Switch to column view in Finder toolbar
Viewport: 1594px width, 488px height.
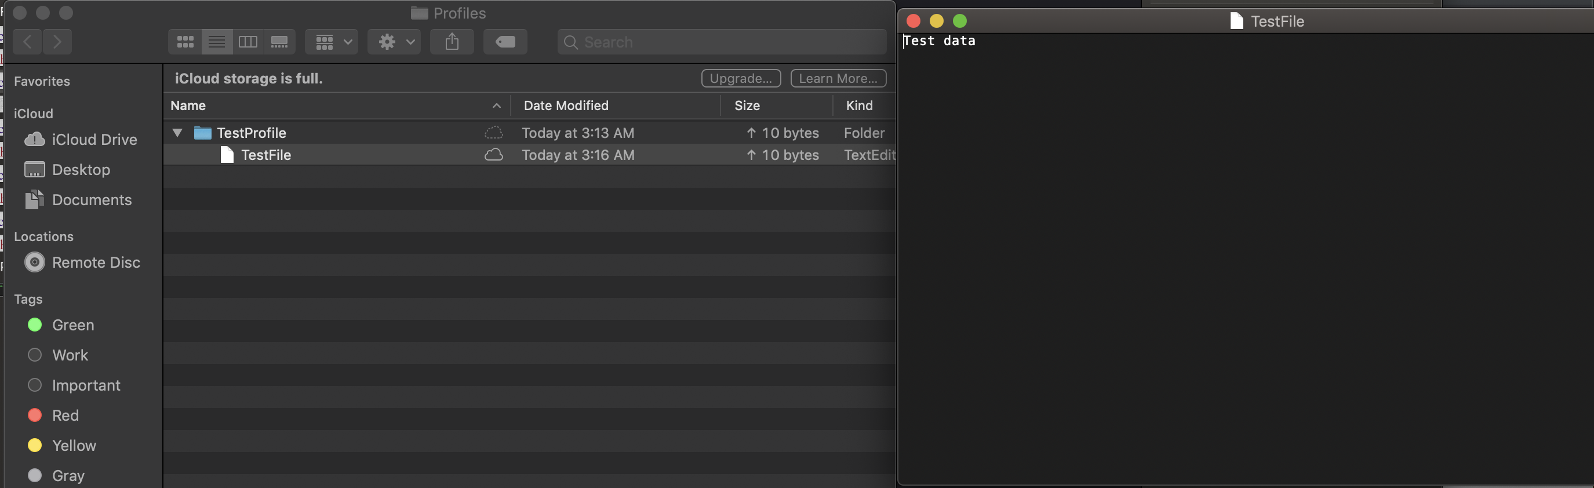248,42
